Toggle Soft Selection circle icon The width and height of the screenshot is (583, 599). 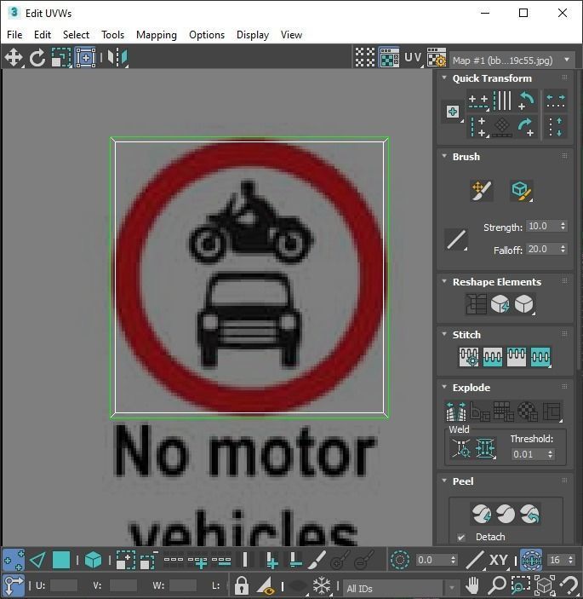(400, 560)
